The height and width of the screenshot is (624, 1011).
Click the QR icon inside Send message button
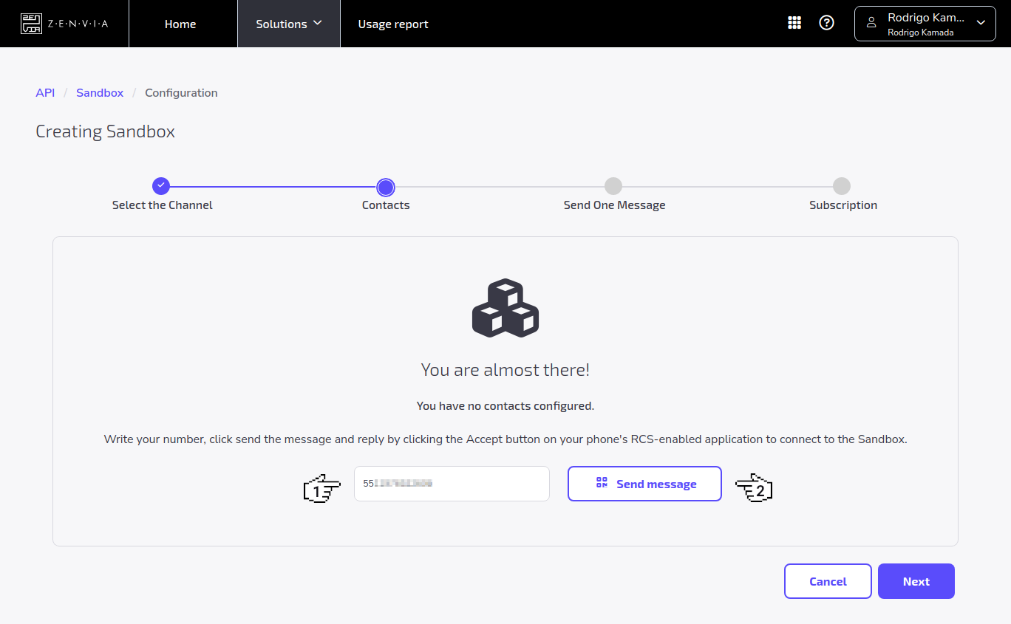601,483
